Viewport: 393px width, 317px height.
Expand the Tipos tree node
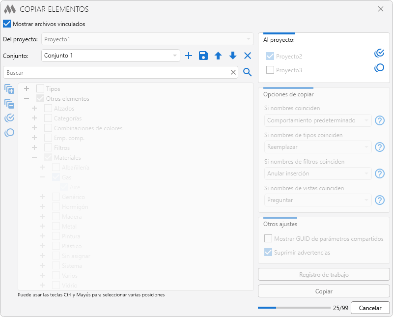[x=27, y=88]
